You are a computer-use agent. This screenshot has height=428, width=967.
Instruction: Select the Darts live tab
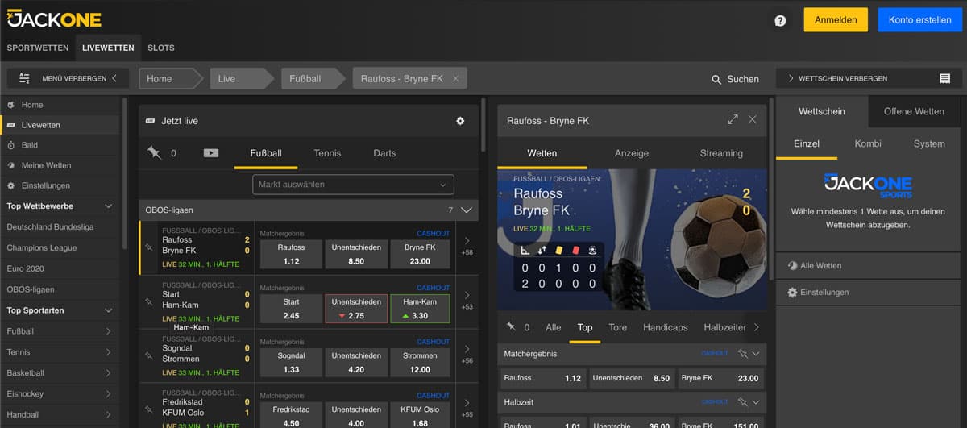(384, 153)
